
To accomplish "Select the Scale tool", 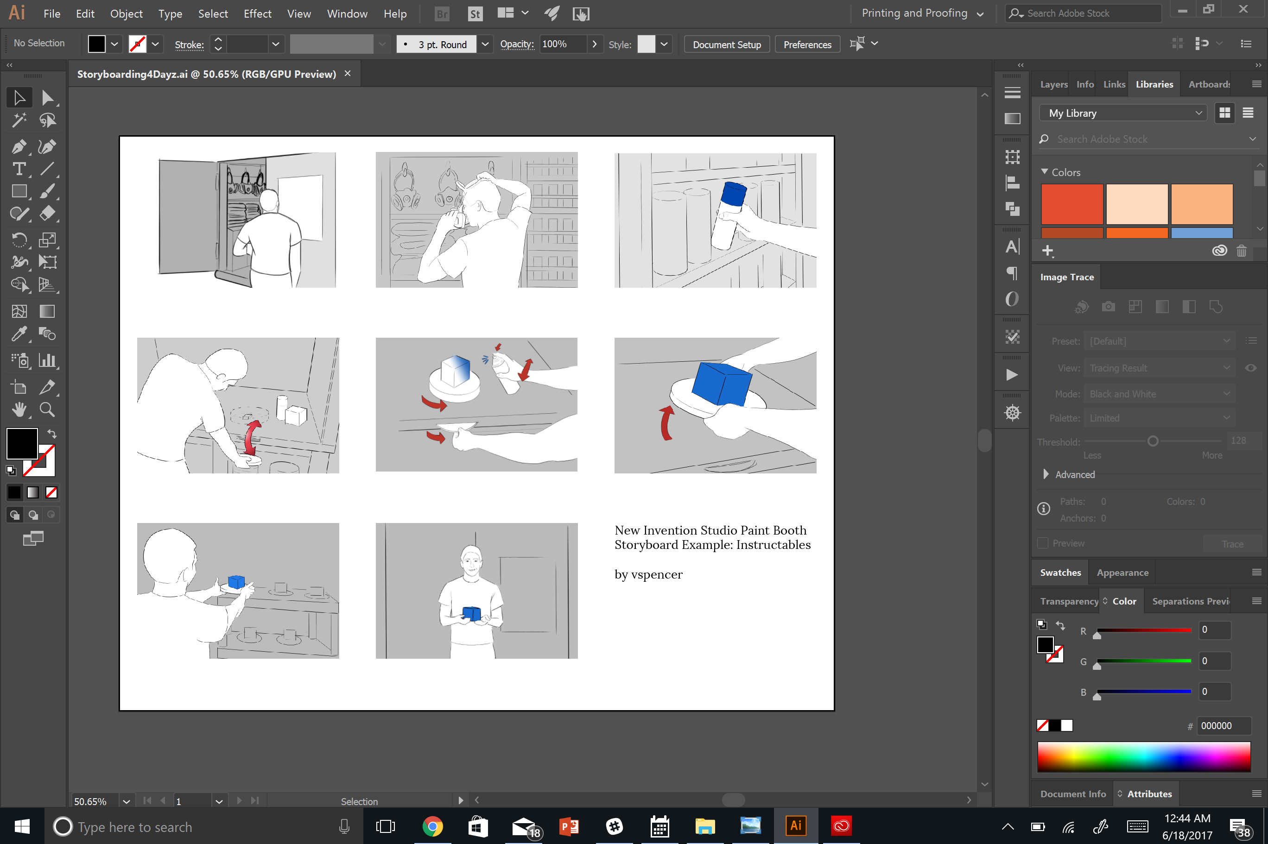I will pyautogui.click(x=47, y=239).
